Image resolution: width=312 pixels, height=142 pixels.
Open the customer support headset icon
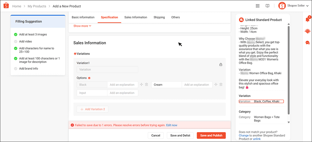pyautogui.click(x=307, y=31)
